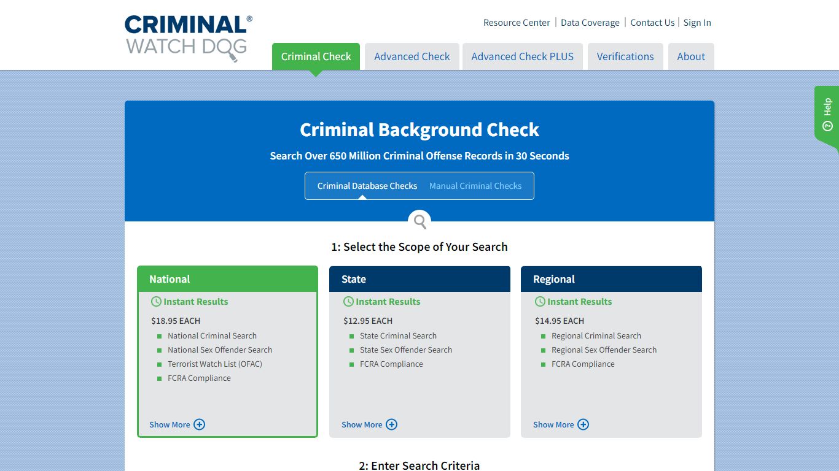Click the 'Criminal Background Check' heading
The height and width of the screenshot is (471, 839).
click(419, 130)
